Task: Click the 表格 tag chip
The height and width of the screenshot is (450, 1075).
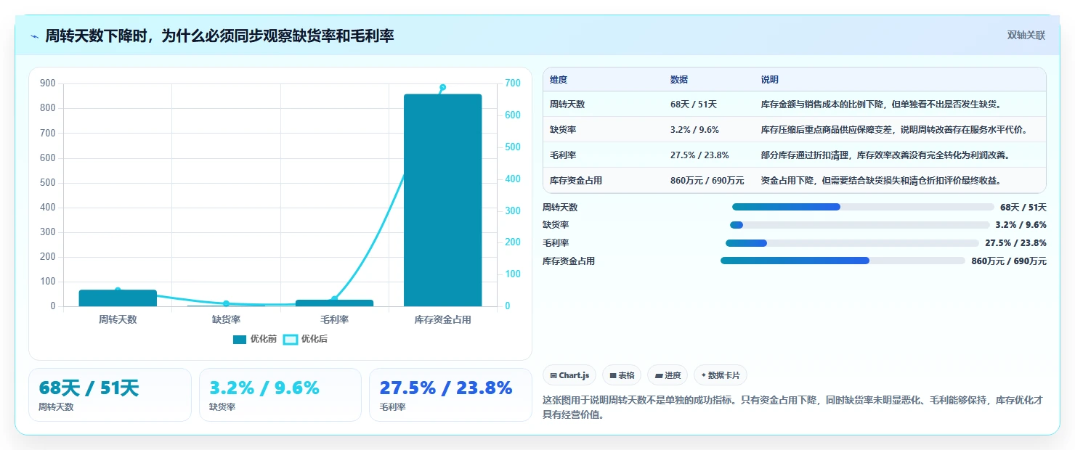Action: tap(622, 375)
